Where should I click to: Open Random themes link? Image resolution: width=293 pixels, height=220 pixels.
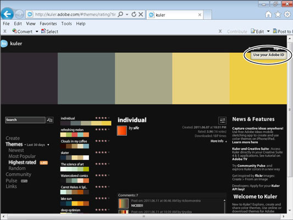coord(17,168)
